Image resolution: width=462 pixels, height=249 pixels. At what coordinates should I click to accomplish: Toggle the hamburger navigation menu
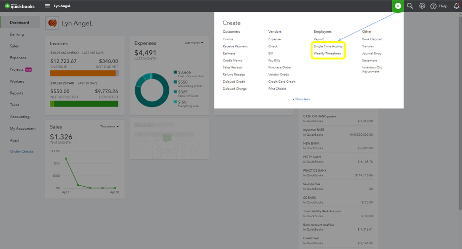click(x=47, y=6)
